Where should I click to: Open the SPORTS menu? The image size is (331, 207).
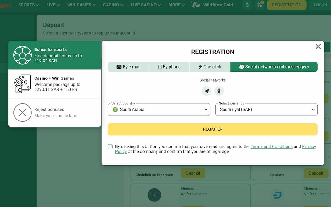click(x=28, y=5)
